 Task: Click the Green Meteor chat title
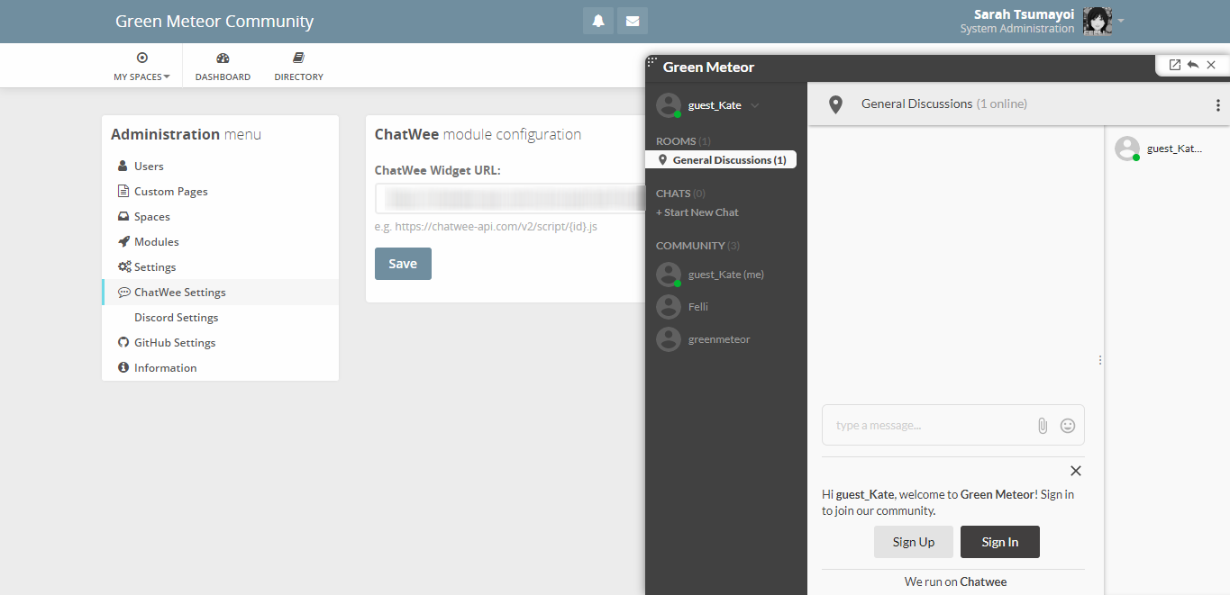tap(708, 68)
